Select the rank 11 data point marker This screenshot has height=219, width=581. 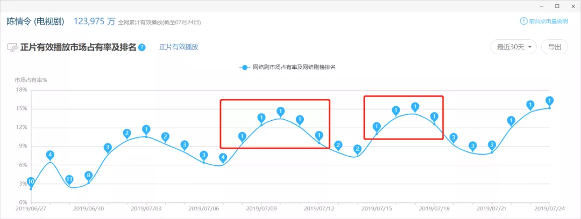69,179
